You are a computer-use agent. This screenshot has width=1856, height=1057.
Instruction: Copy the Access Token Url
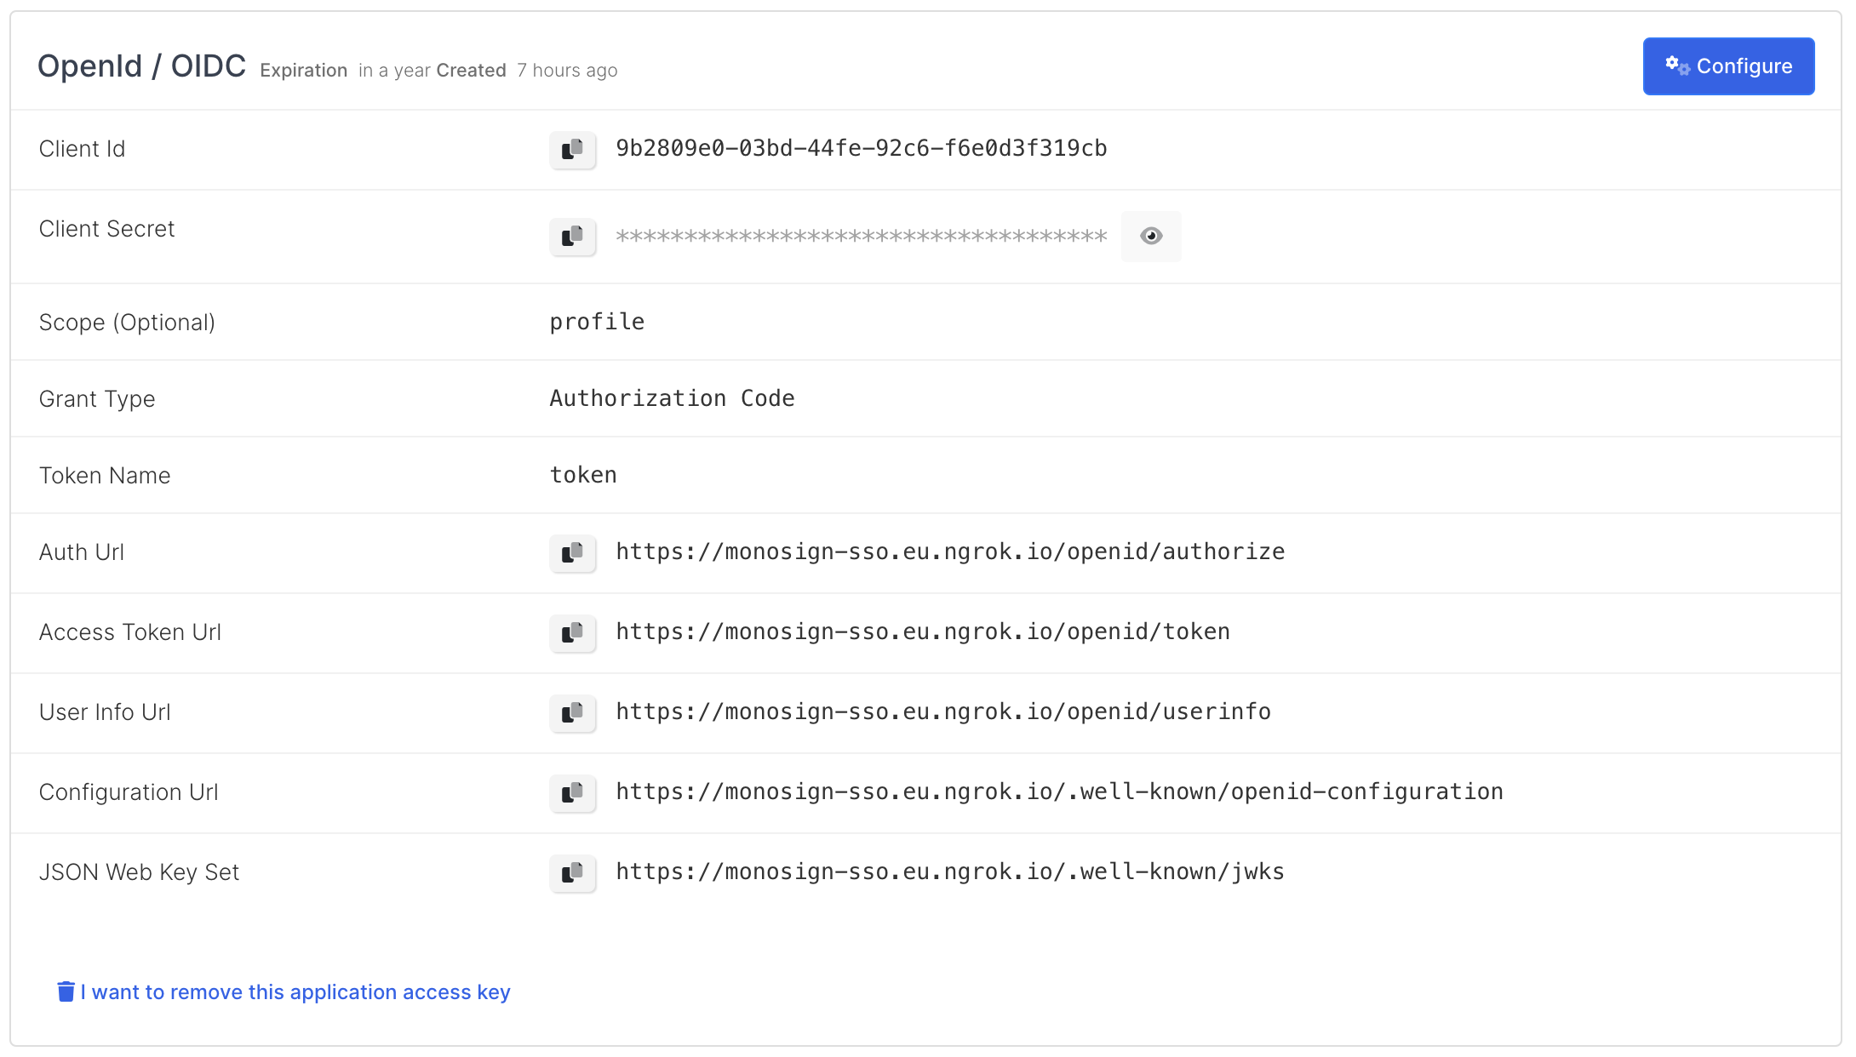pos(572,633)
